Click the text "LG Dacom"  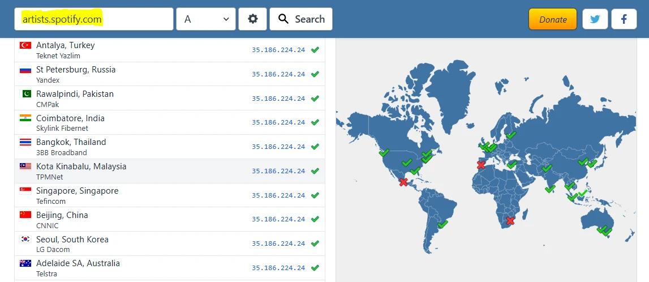[x=53, y=250]
